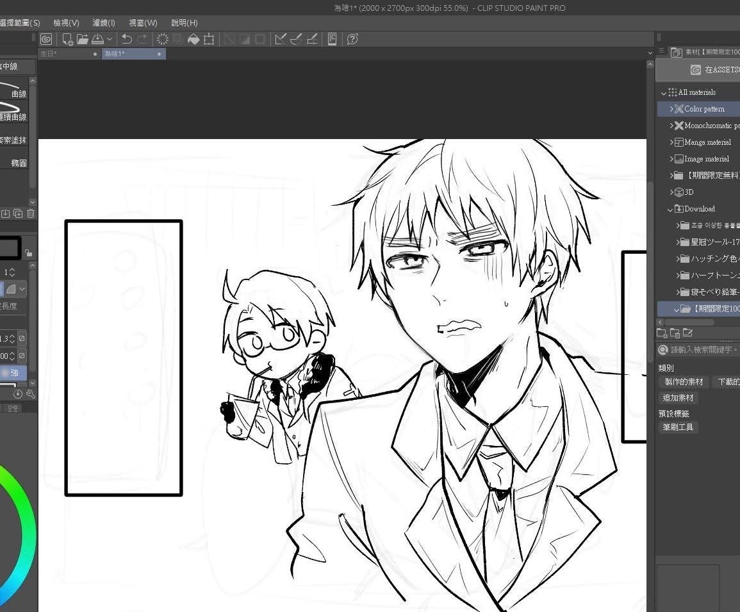The image size is (740, 612).
Task: Open the Clip Studio support help icon
Action: pyautogui.click(x=352, y=39)
